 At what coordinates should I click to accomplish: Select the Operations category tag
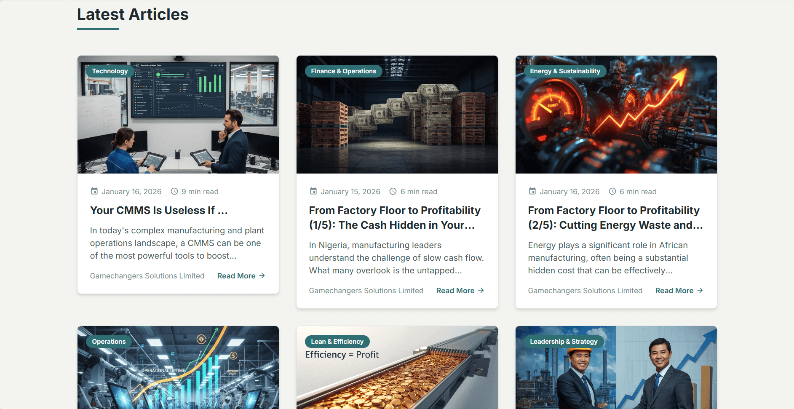click(x=109, y=342)
